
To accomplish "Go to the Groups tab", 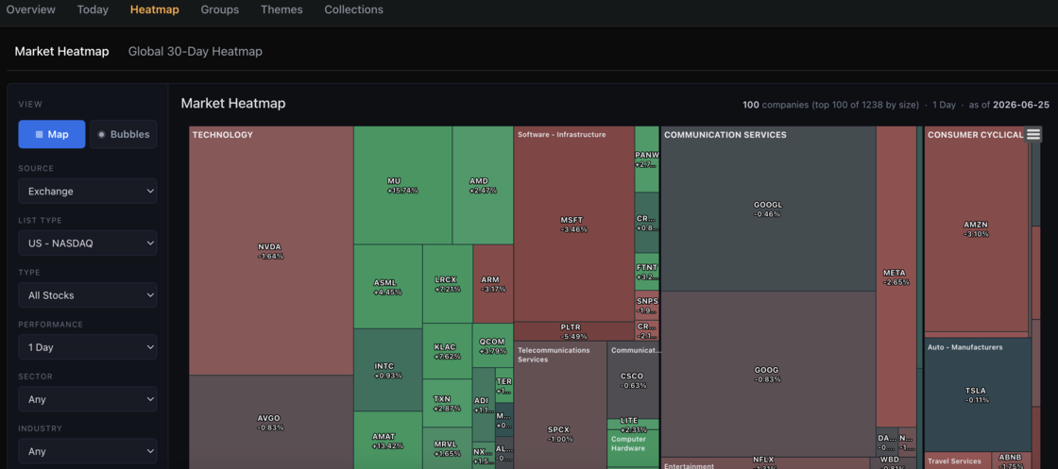I will coord(220,9).
